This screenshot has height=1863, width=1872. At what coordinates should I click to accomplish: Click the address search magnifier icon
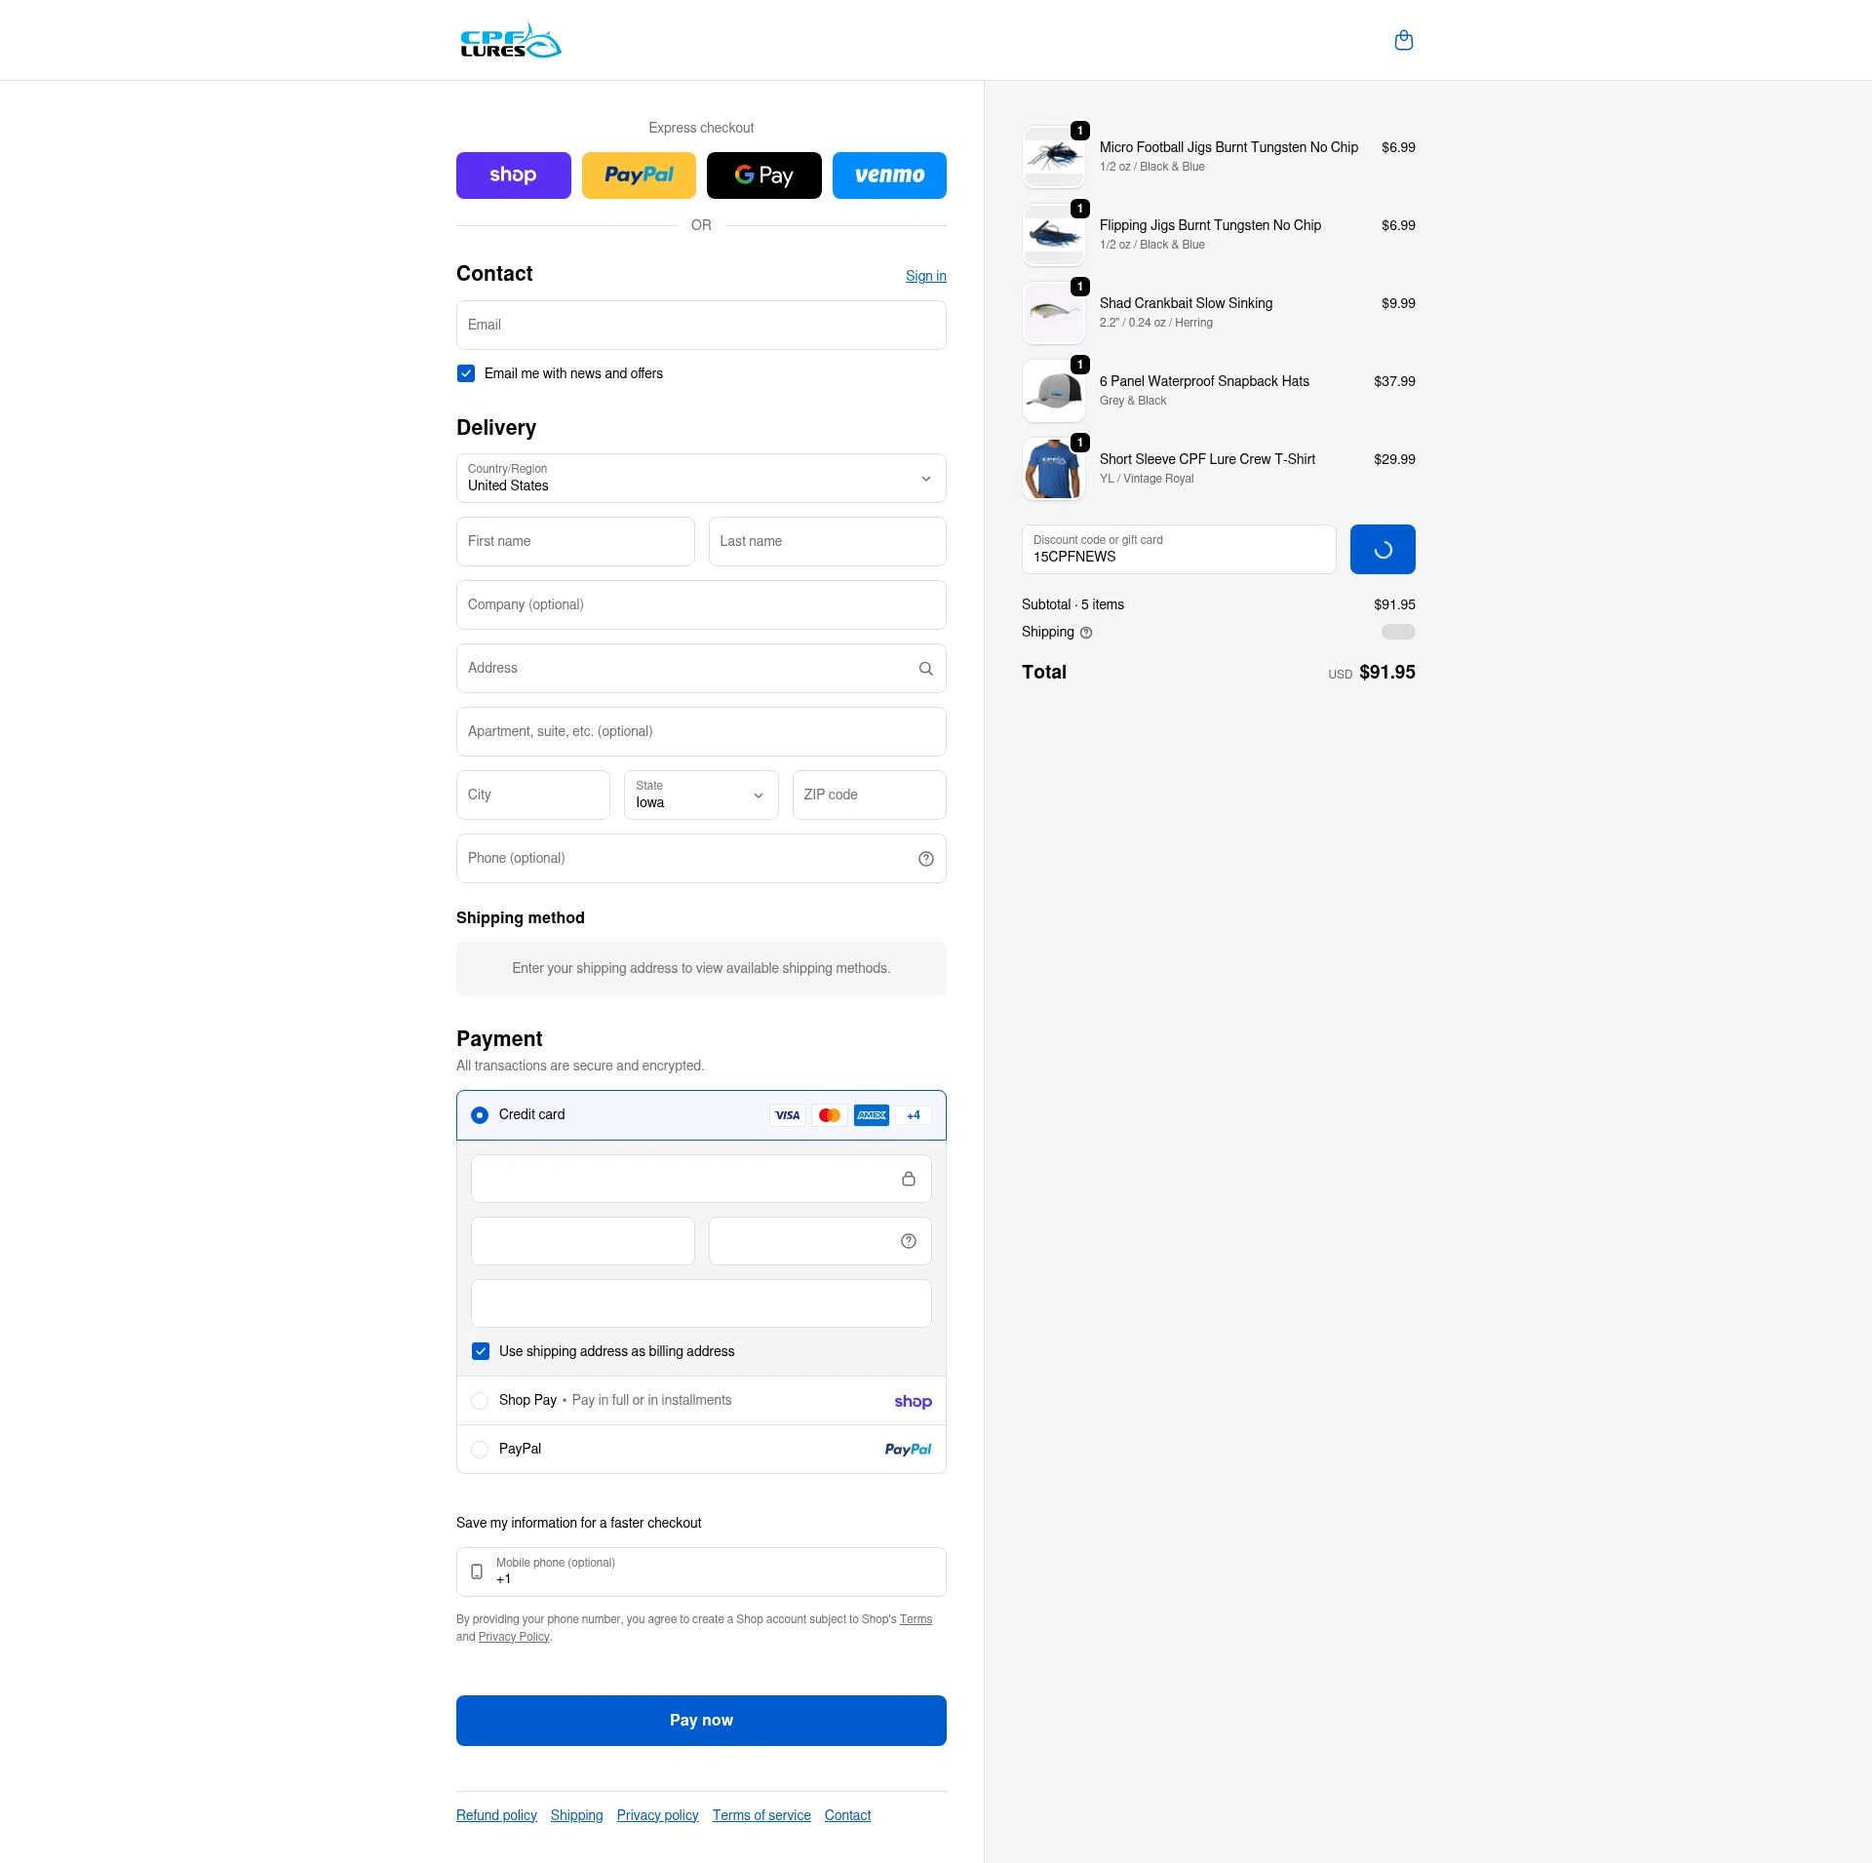tap(925, 668)
